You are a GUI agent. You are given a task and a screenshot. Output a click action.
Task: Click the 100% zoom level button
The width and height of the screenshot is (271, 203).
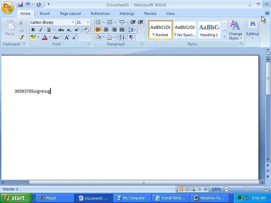coord(216,189)
